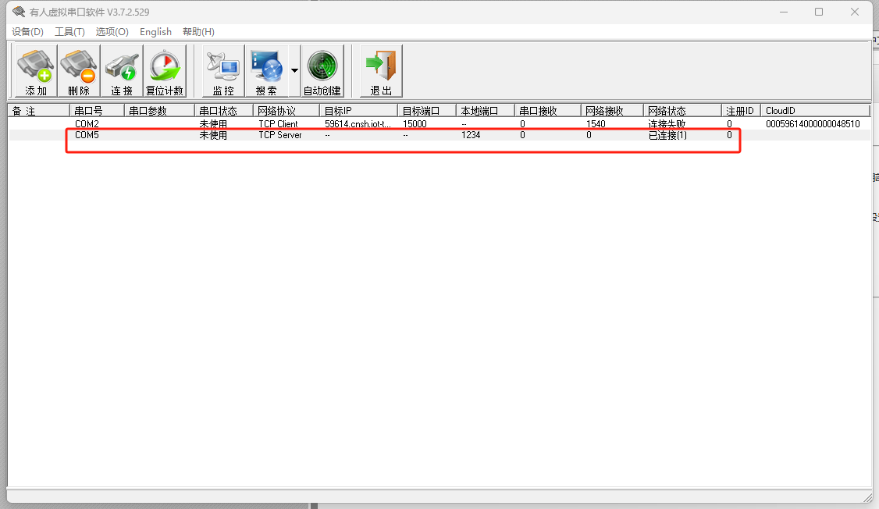Click the 退出 (exit) door icon
Viewport: 879px width, 509px height.
381,71
